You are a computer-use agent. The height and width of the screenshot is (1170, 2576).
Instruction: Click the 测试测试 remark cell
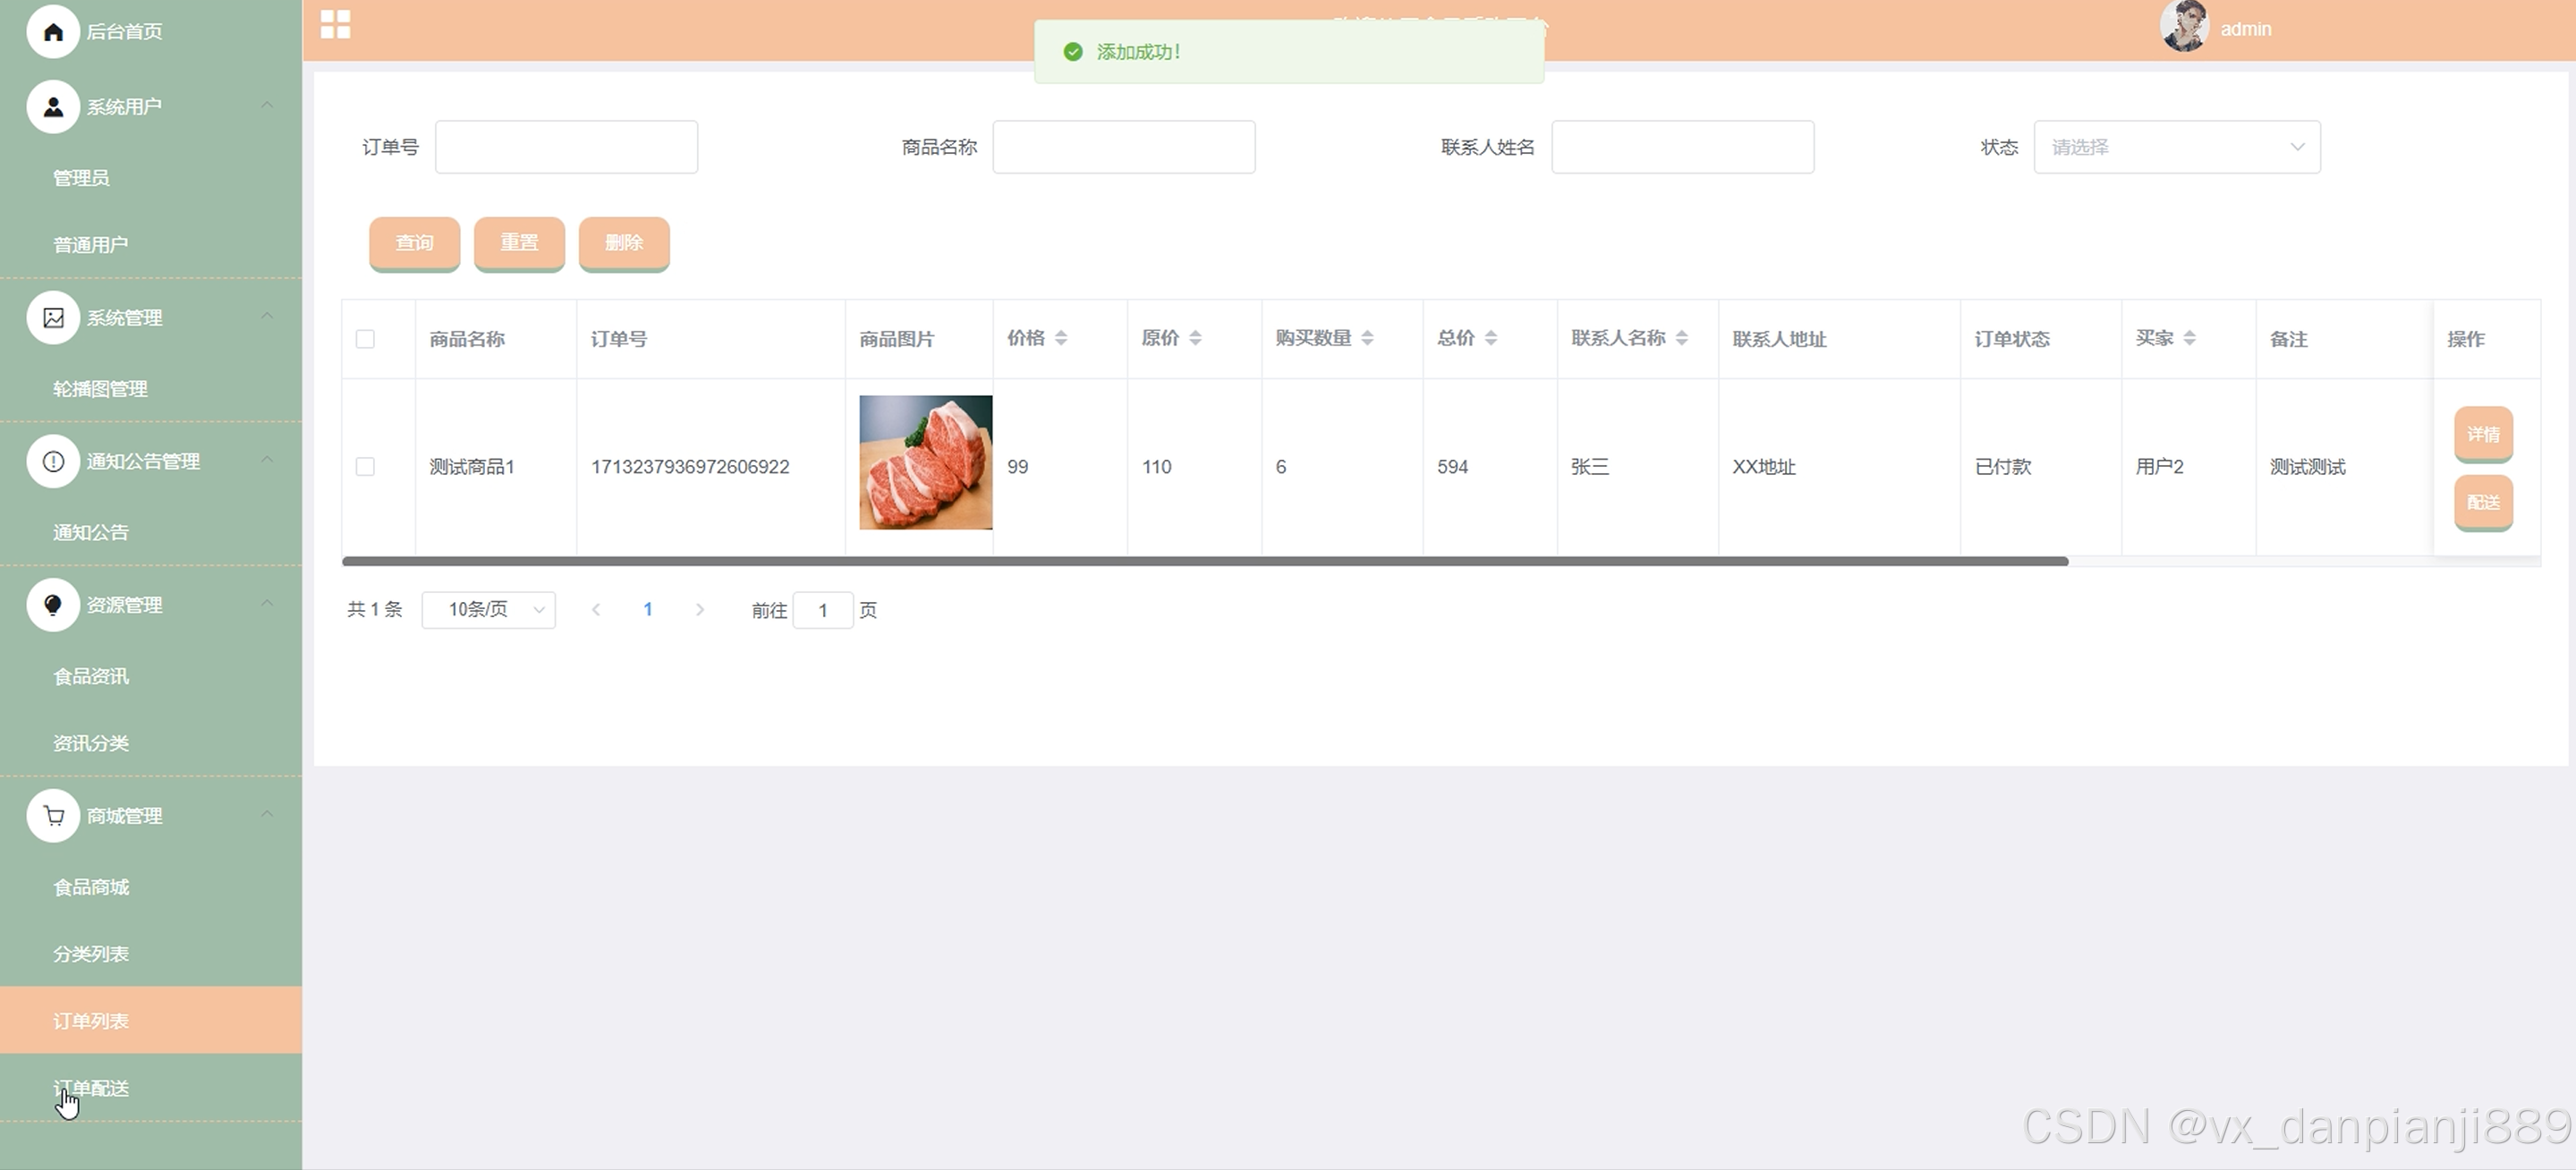(x=2307, y=467)
